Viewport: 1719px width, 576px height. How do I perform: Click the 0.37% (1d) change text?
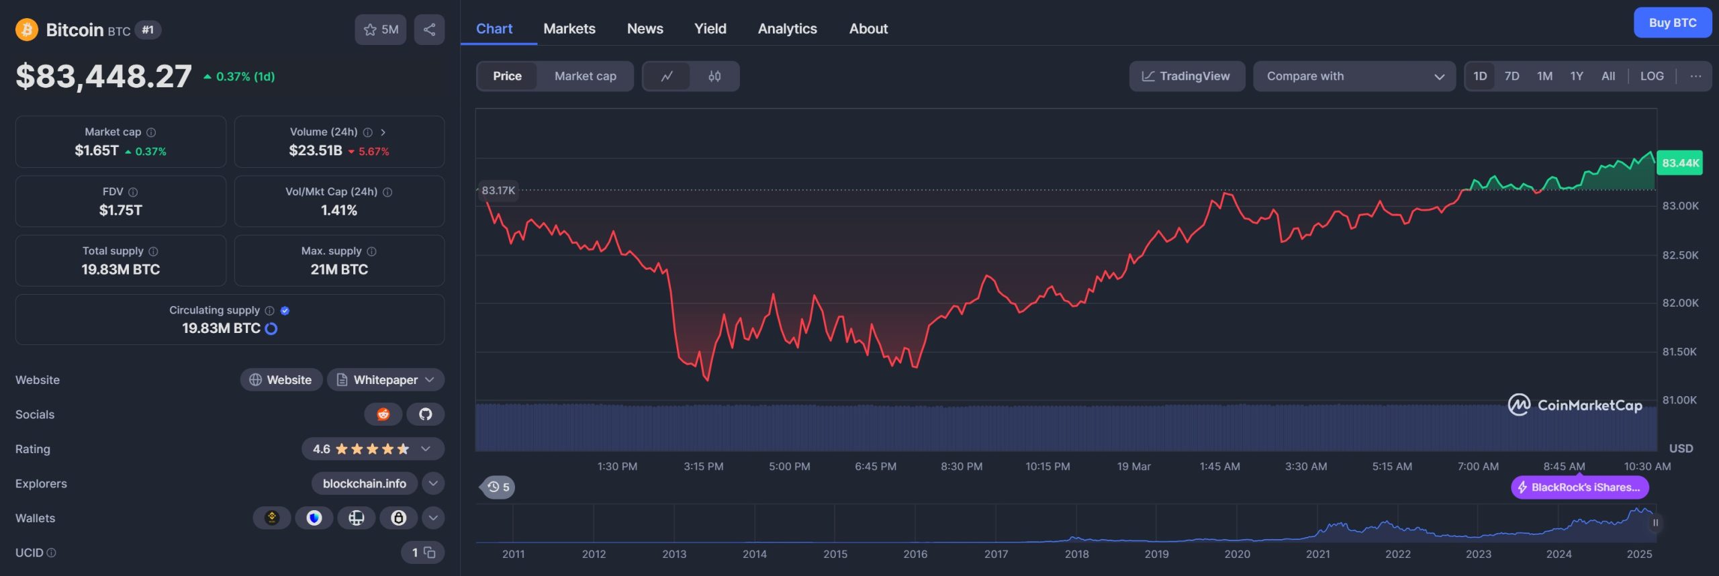(x=245, y=77)
